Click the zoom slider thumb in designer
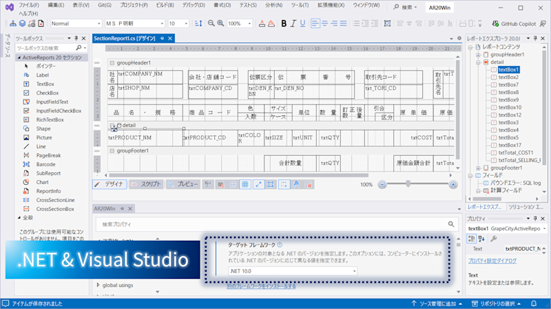The height and width of the screenshot is (309, 551). pos(408,183)
